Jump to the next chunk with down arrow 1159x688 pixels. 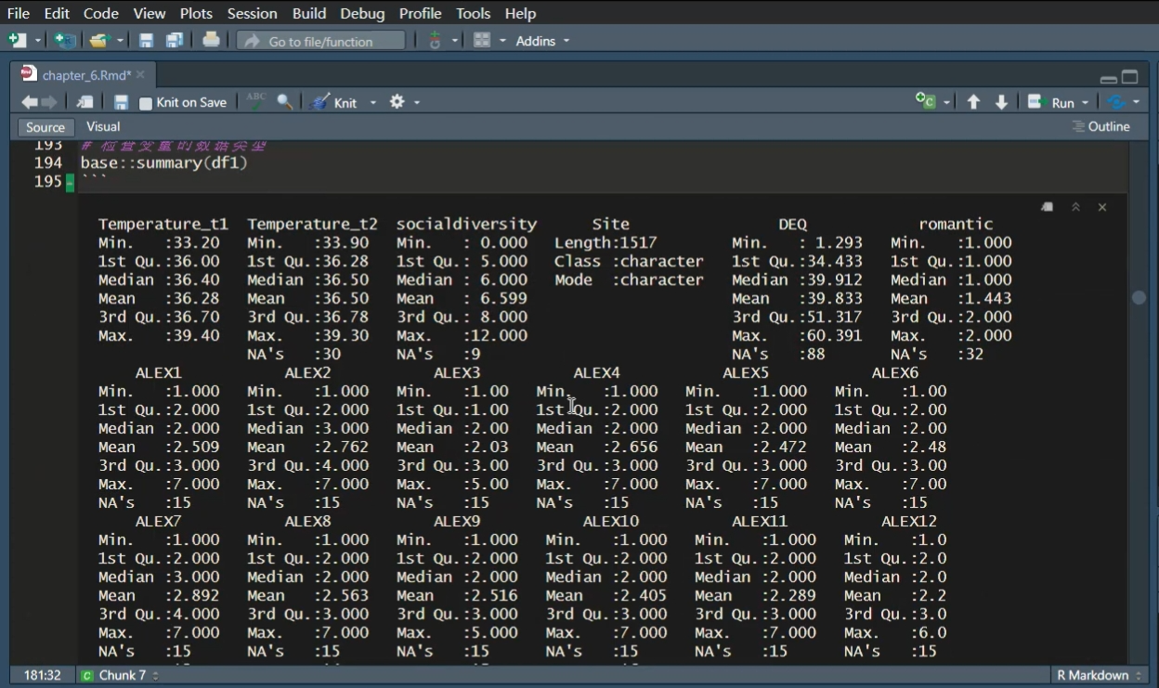pos(1001,102)
